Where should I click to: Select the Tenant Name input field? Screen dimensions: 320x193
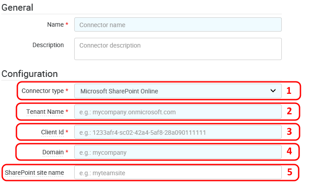click(x=178, y=112)
